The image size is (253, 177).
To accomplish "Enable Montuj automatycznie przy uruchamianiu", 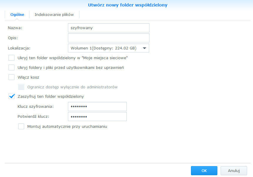I will [21, 126].
